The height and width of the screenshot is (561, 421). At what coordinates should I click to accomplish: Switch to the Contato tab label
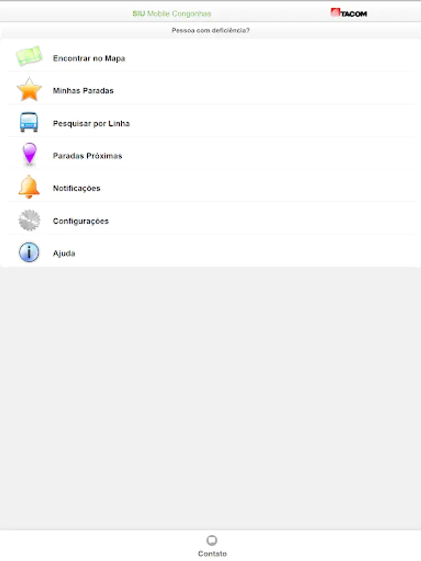[x=212, y=554]
